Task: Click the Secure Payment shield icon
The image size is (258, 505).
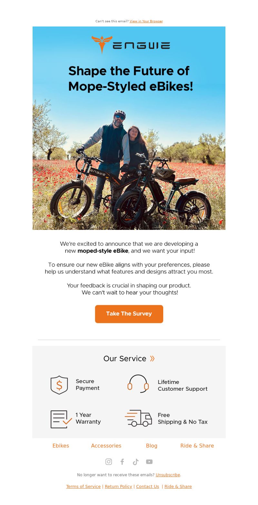Action: click(59, 385)
